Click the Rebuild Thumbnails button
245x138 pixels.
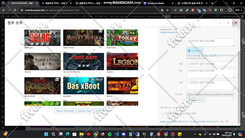(x=65, y=111)
